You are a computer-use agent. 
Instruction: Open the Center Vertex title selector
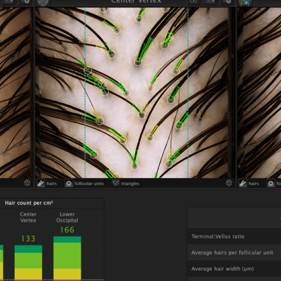(x=136, y=2)
